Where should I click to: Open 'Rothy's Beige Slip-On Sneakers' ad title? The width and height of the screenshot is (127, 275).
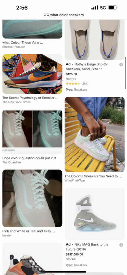coord(87,67)
